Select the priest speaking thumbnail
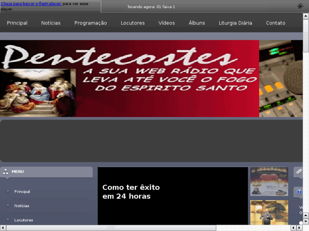 tap(269, 212)
